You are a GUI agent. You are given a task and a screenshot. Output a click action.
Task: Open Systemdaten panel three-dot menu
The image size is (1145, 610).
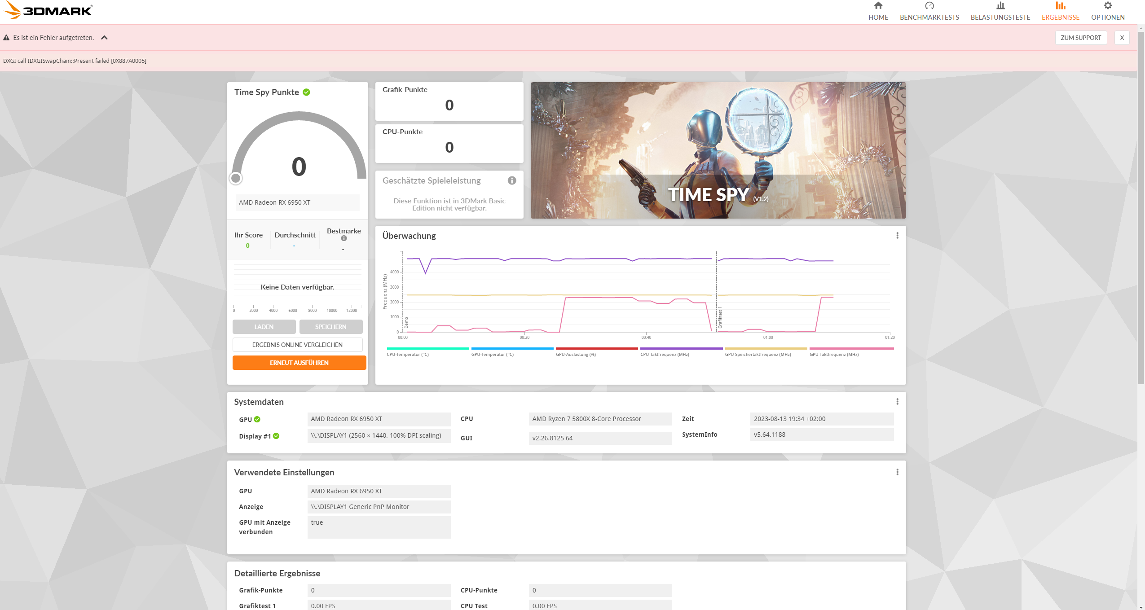897,402
